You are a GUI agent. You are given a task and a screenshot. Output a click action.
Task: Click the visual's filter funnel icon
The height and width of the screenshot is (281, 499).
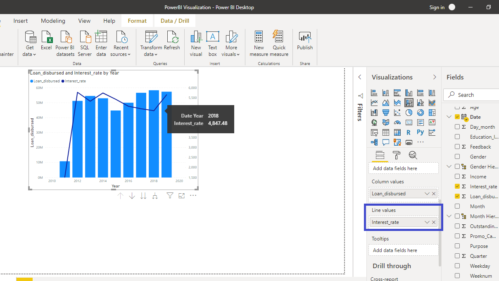coord(170,196)
